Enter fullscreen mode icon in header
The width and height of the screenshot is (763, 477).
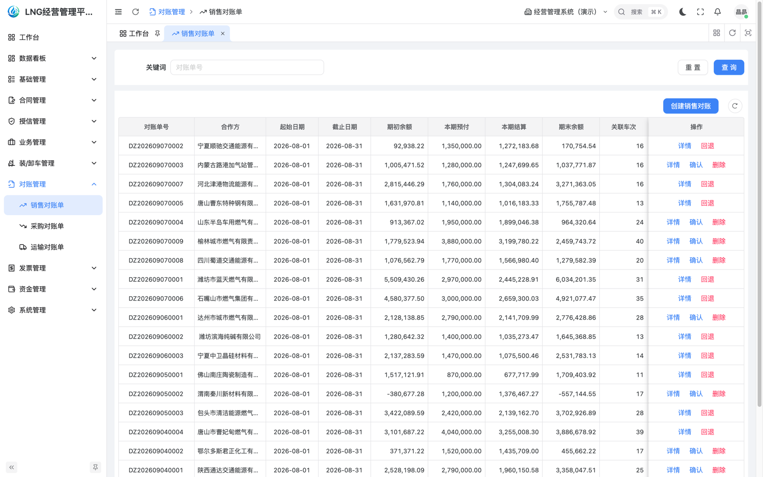(x=700, y=12)
